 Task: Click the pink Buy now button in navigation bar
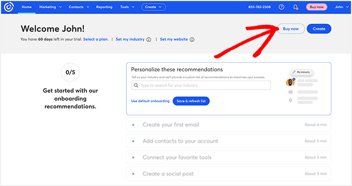[x=316, y=7]
